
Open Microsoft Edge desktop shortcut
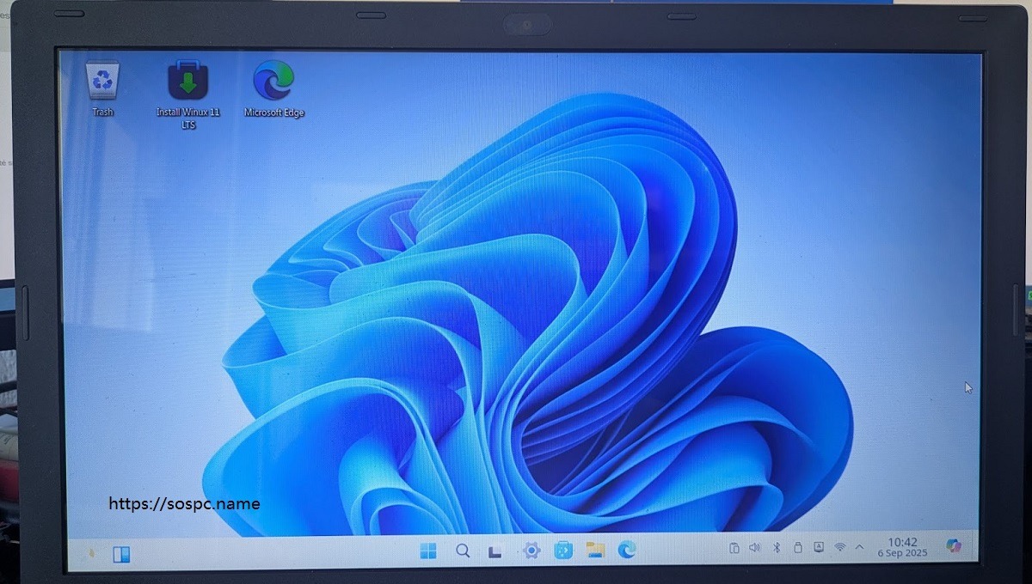pyautogui.click(x=273, y=82)
